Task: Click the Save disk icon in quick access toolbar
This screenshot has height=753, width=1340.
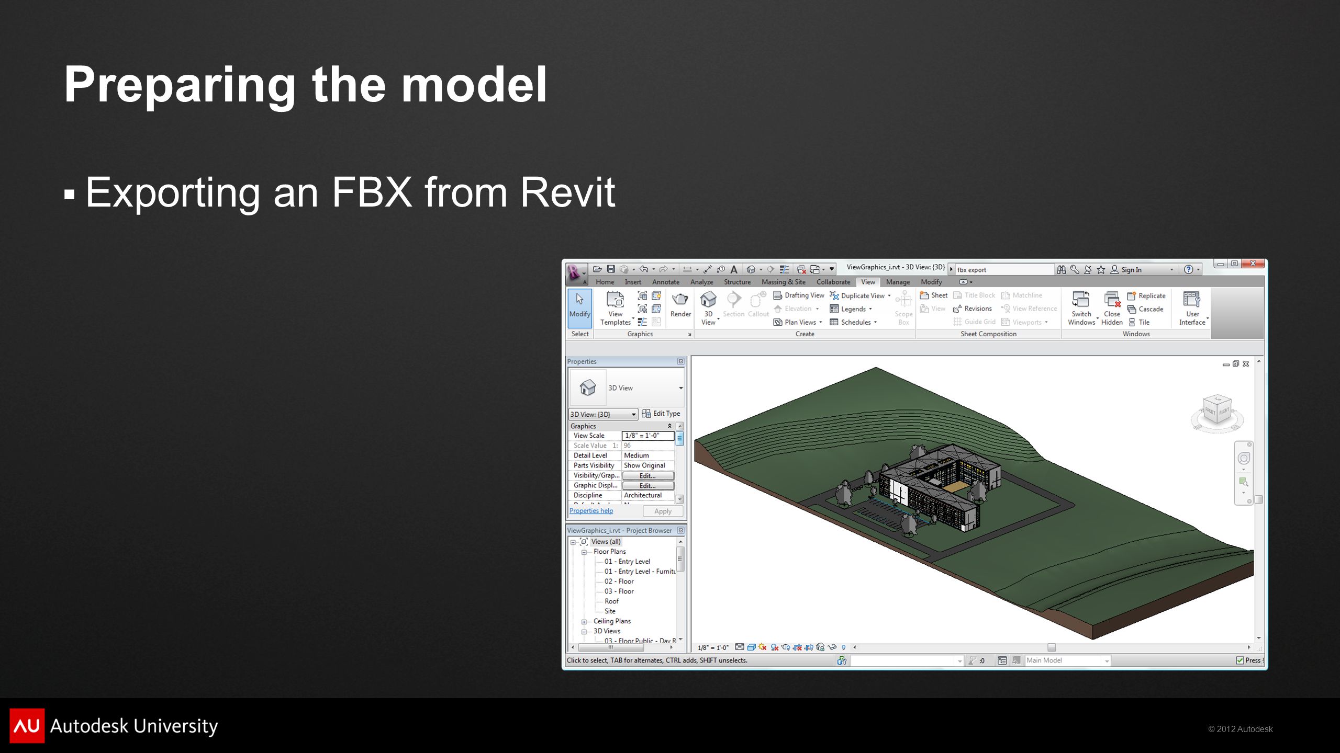Action: tap(610, 269)
